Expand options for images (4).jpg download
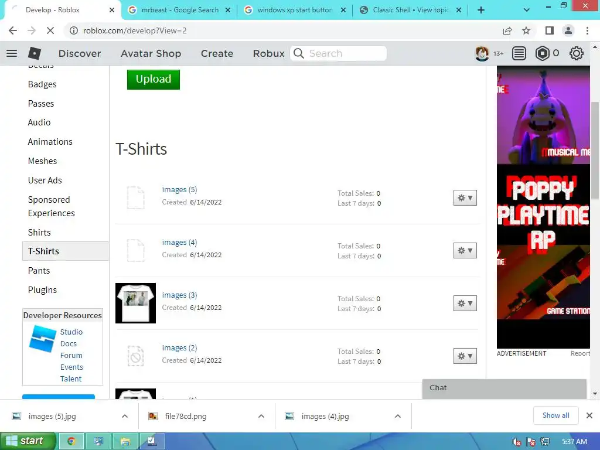Image resolution: width=600 pixels, height=450 pixels. click(398, 416)
